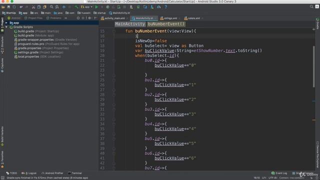The height and width of the screenshot is (180, 320).
Task: Switch to activity_main.xml editor tab
Action: coord(114,18)
